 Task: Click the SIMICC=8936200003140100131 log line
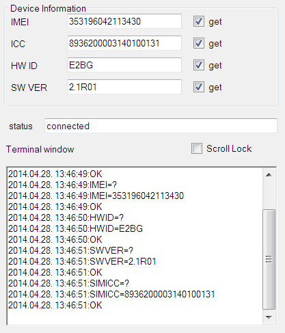[x=111, y=294]
